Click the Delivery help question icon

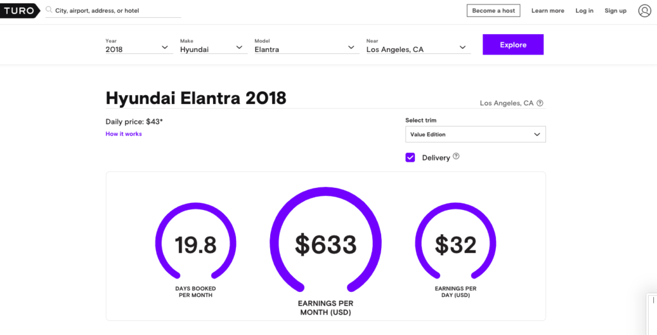point(456,157)
